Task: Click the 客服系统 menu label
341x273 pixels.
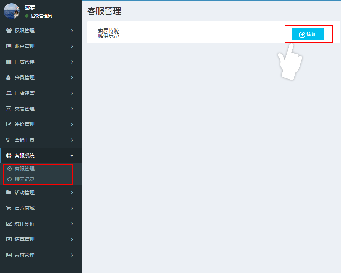Action: coord(24,156)
